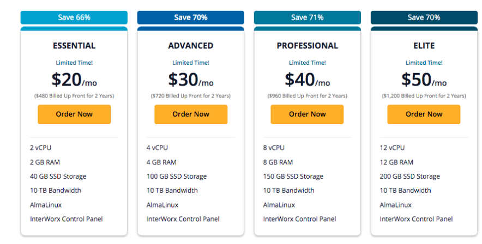Viewport: 482px width, 244px height.
Task: Click the Save 71% banner
Action: [307, 17]
